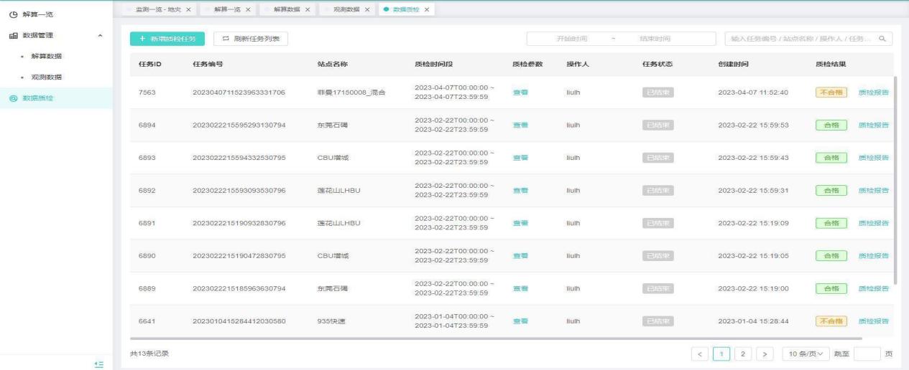Image resolution: width=909 pixels, height=370 pixels.
Task: Click the horizontal scrollbar below the table
Action: [496, 338]
